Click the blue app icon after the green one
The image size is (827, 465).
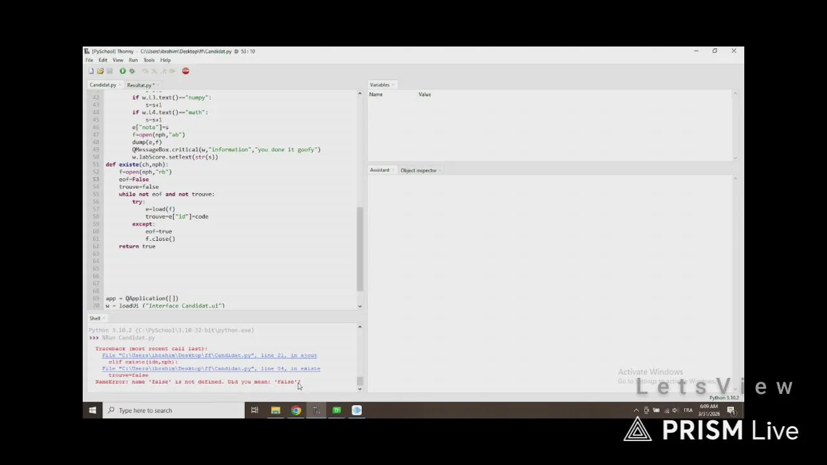pyautogui.click(x=357, y=410)
